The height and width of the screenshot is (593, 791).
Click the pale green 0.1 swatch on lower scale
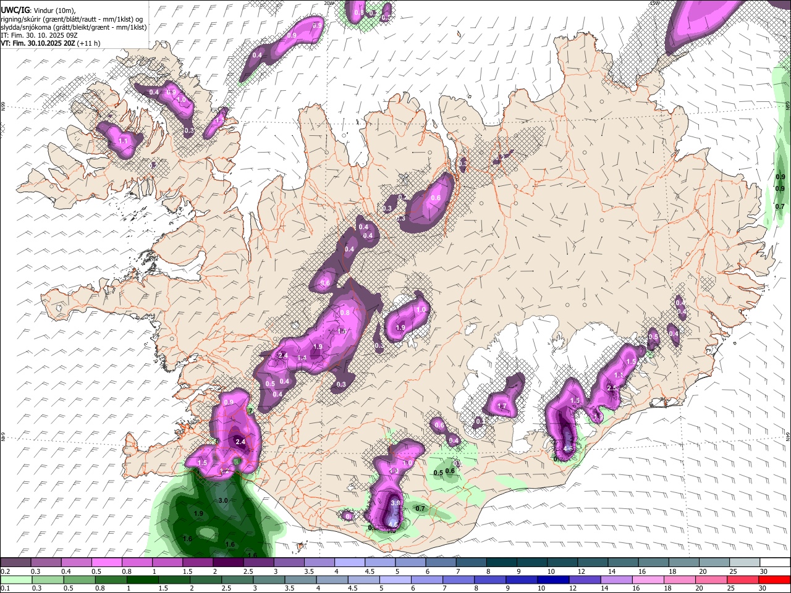16,579
